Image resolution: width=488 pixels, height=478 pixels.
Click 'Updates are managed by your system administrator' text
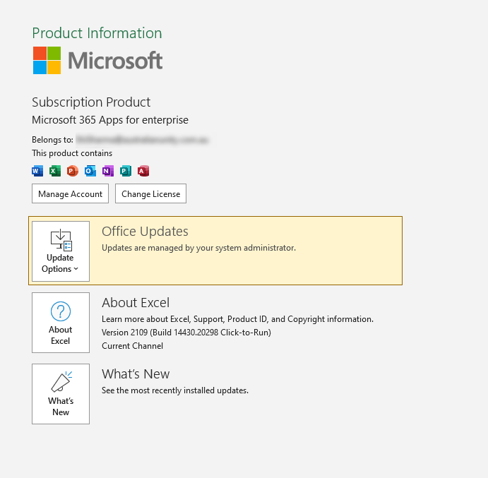tap(198, 248)
